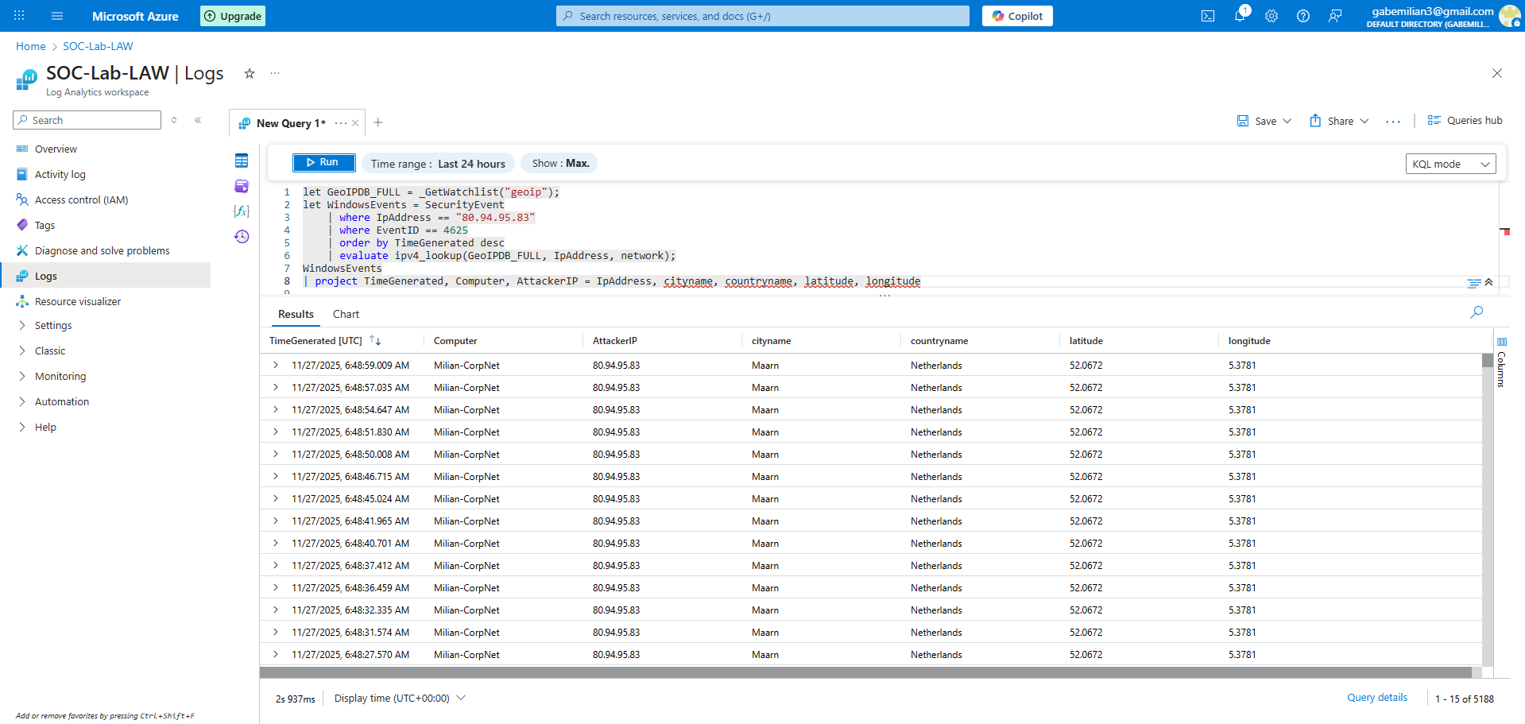Switch to the Results tab
This screenshot has width=1525, height=724.
click(x=296, y=314)
